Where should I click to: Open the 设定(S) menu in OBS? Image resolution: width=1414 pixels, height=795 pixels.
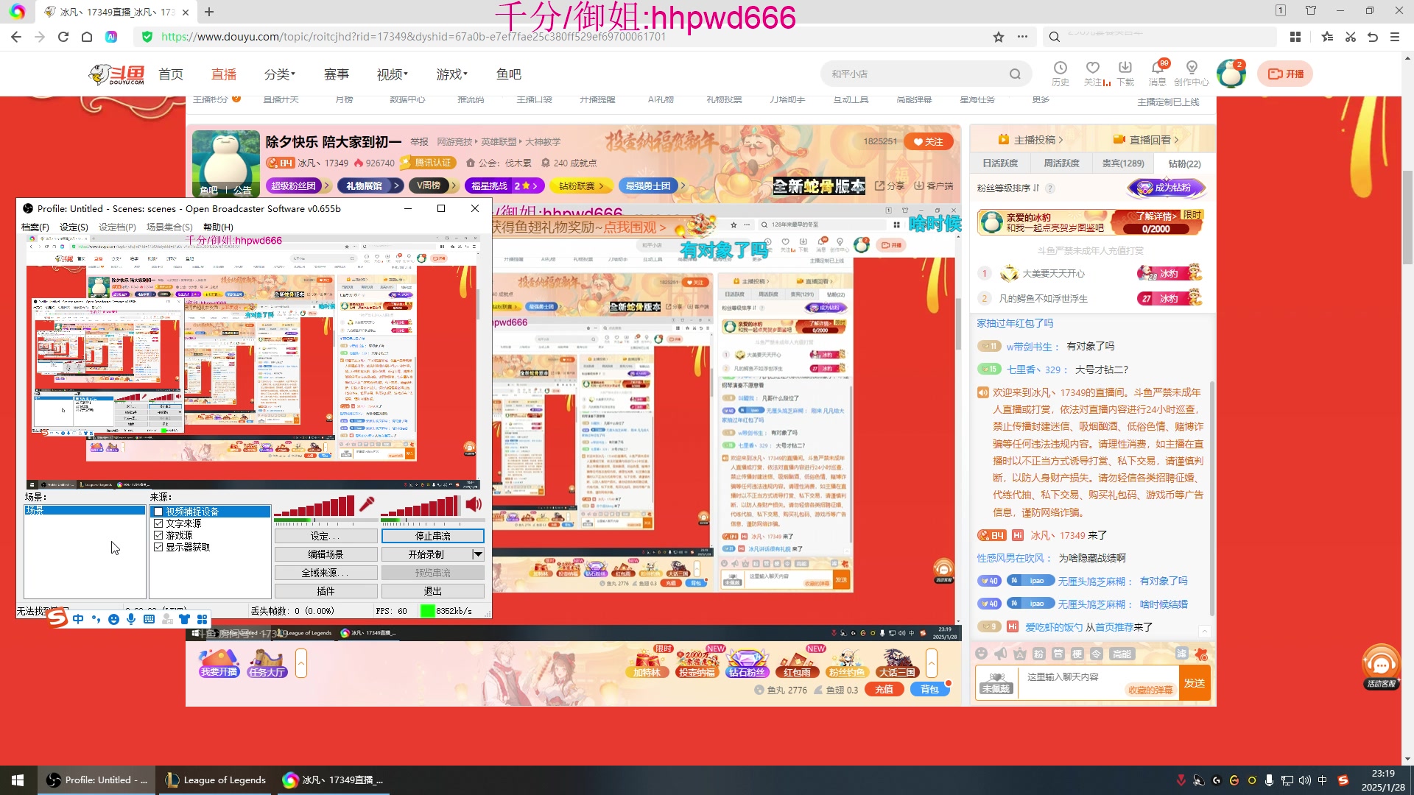tap(74, 227)
